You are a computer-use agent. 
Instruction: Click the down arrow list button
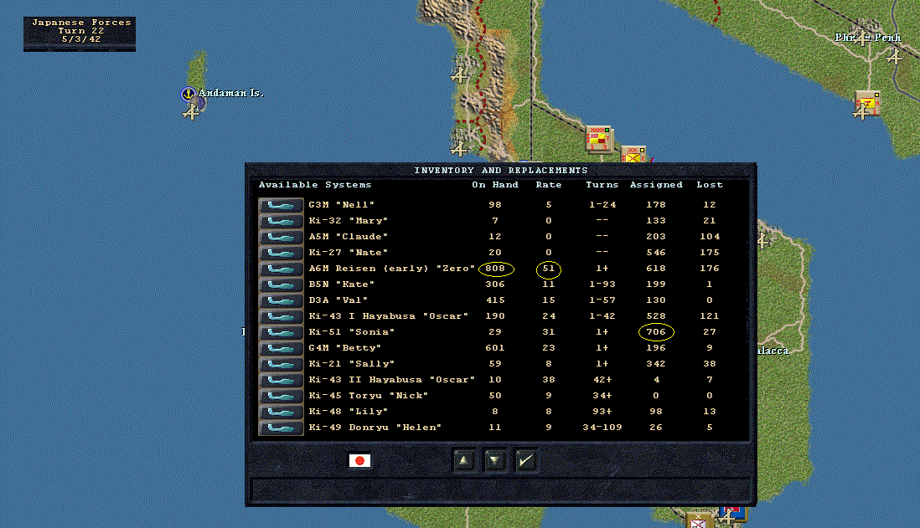tap(494, 460)
